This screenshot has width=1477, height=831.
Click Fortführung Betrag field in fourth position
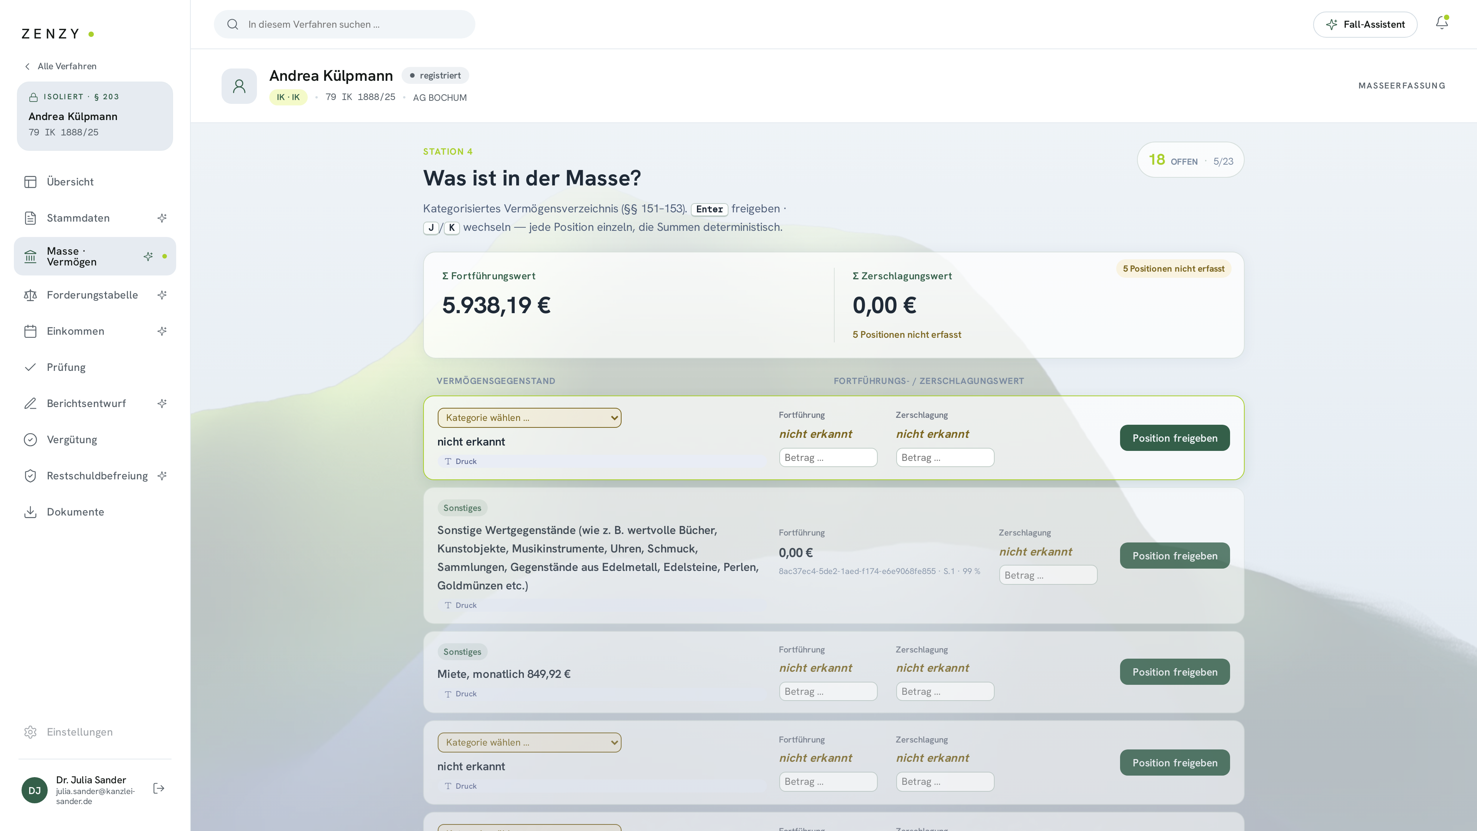tap(828, 781)
